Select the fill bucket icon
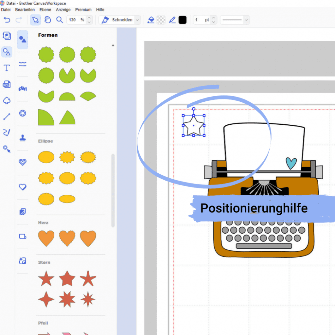This screenshot has width=335, height=335. [x=151, y=20]
